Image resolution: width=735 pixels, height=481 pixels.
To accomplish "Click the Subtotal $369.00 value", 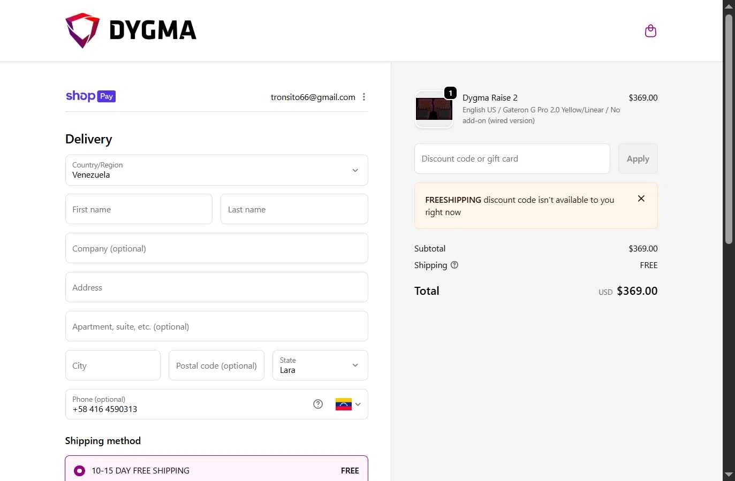I will pos(643,249).
